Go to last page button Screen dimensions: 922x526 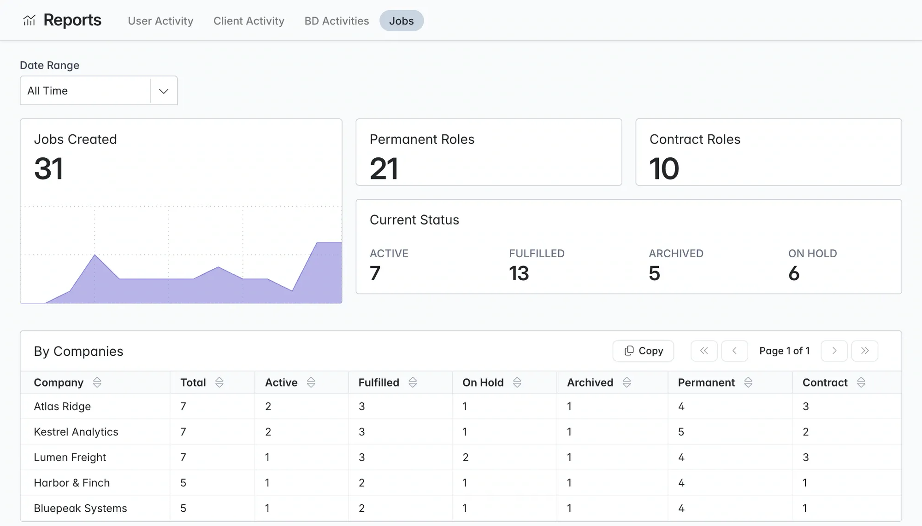[865, 351]
